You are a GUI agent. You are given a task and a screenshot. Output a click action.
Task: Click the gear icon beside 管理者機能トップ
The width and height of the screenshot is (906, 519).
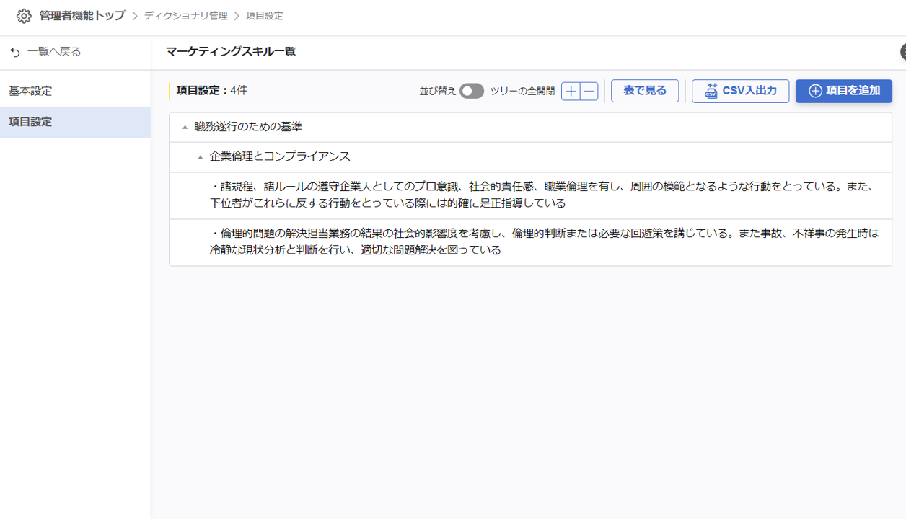coord(24,16)
